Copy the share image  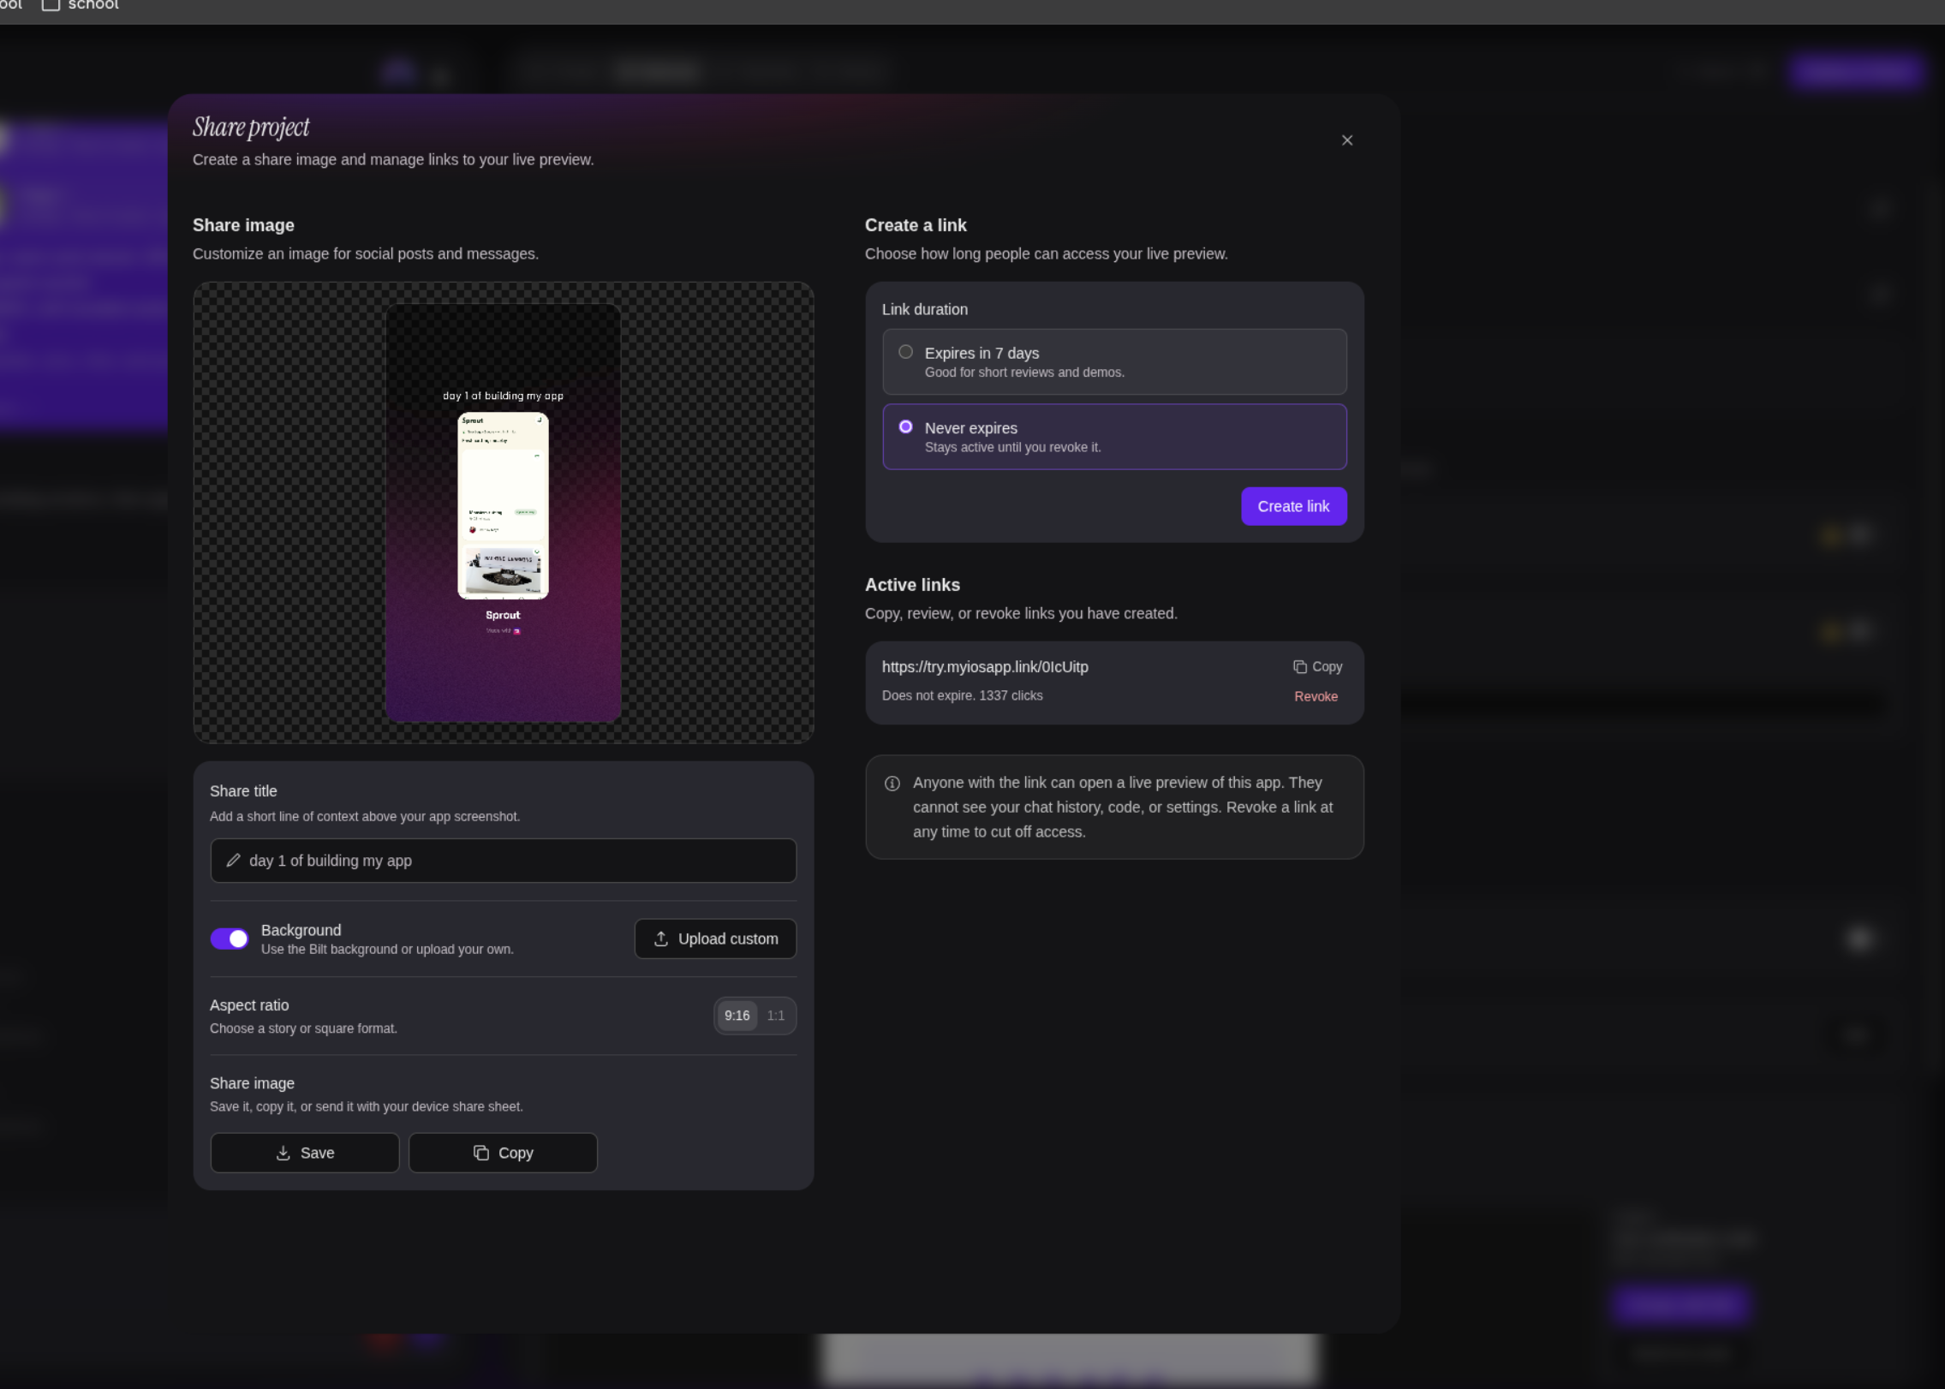click(503, 1153)
